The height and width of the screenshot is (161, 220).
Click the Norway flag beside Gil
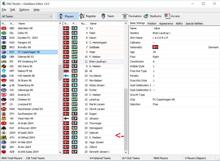click(x=66, y=71)
